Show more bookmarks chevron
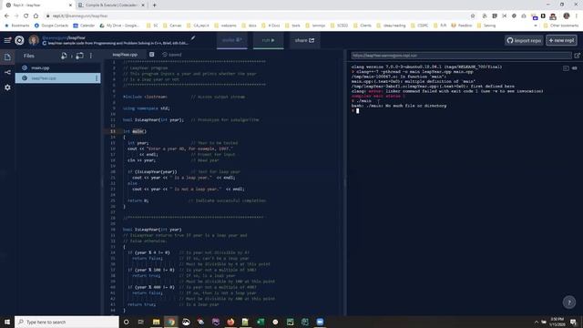583x328 pixels. [536, 26]
